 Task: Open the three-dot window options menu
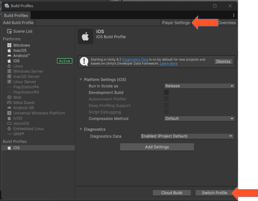coord(234,15)
